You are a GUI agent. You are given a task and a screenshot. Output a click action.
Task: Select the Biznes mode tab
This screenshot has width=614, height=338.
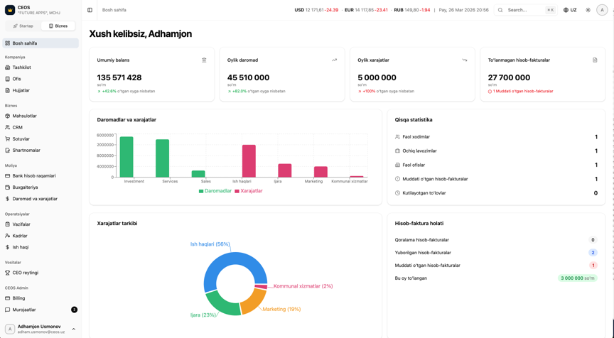pyautogui.click(x=58, y=26)
